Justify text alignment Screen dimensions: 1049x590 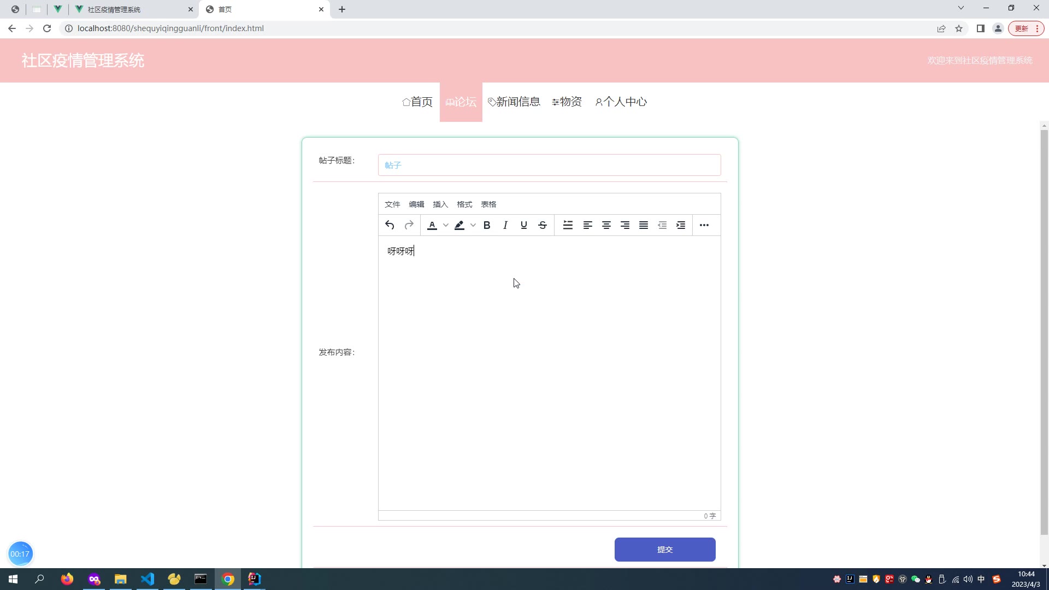click(644, 225)
